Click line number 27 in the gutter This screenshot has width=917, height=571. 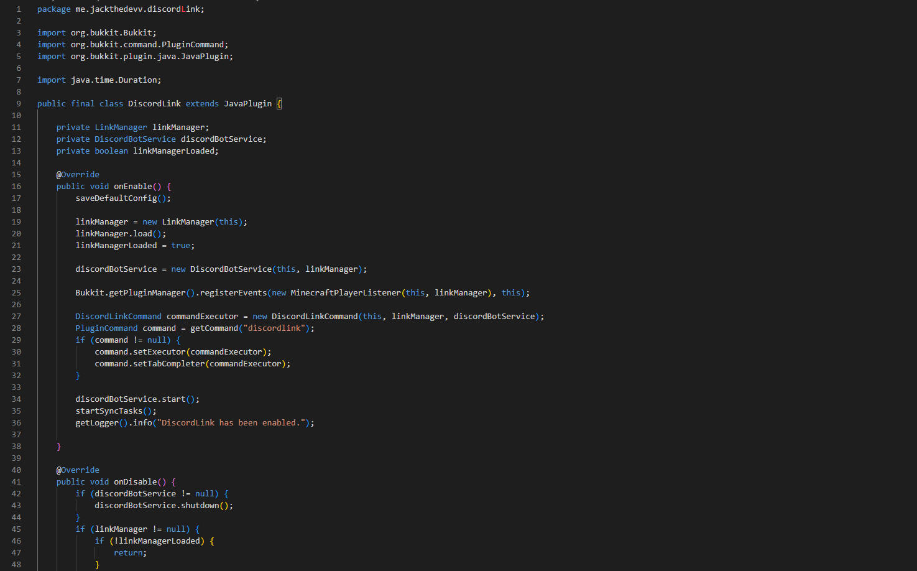click(x=16, y=317)
